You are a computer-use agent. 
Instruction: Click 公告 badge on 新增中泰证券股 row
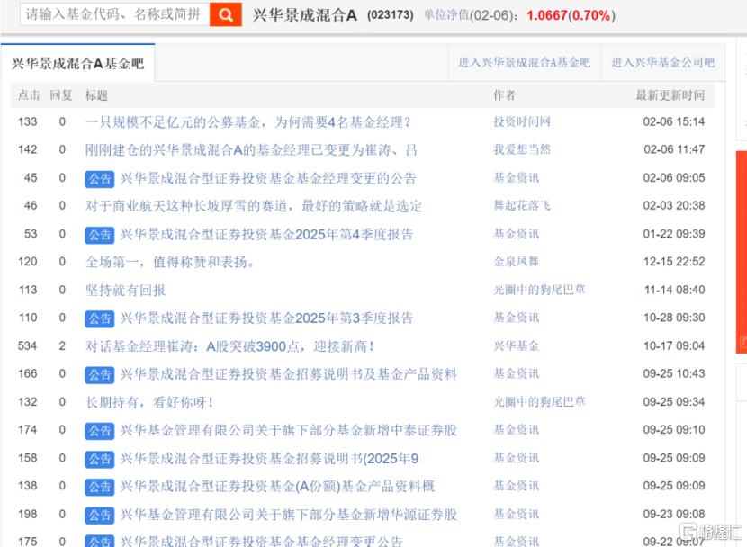click(100, 431)
